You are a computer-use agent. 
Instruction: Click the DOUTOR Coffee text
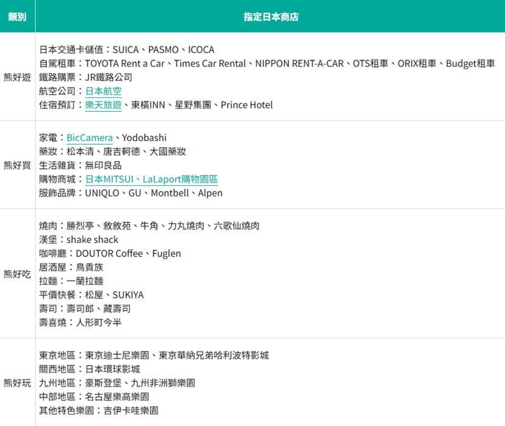coord(109,253)
